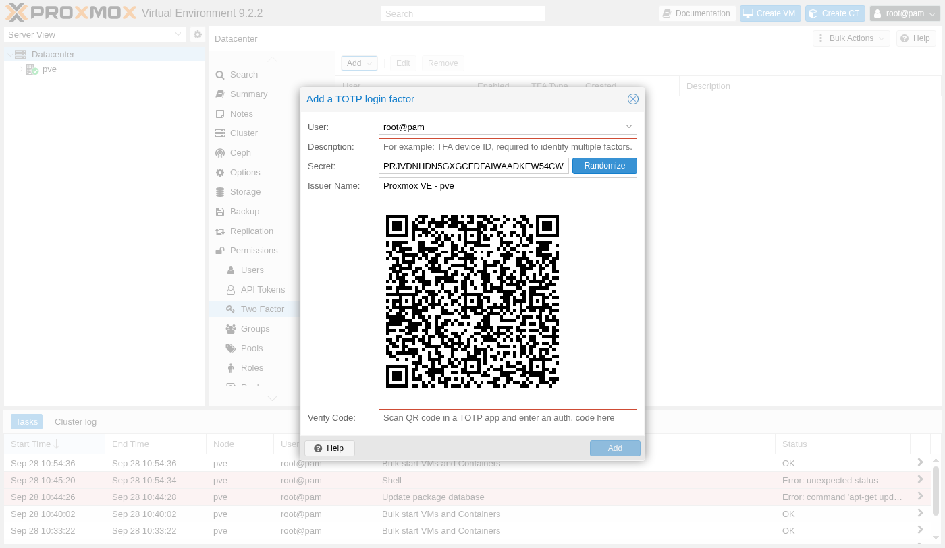Click the Options gear icon in sidebar

point(220,173)
